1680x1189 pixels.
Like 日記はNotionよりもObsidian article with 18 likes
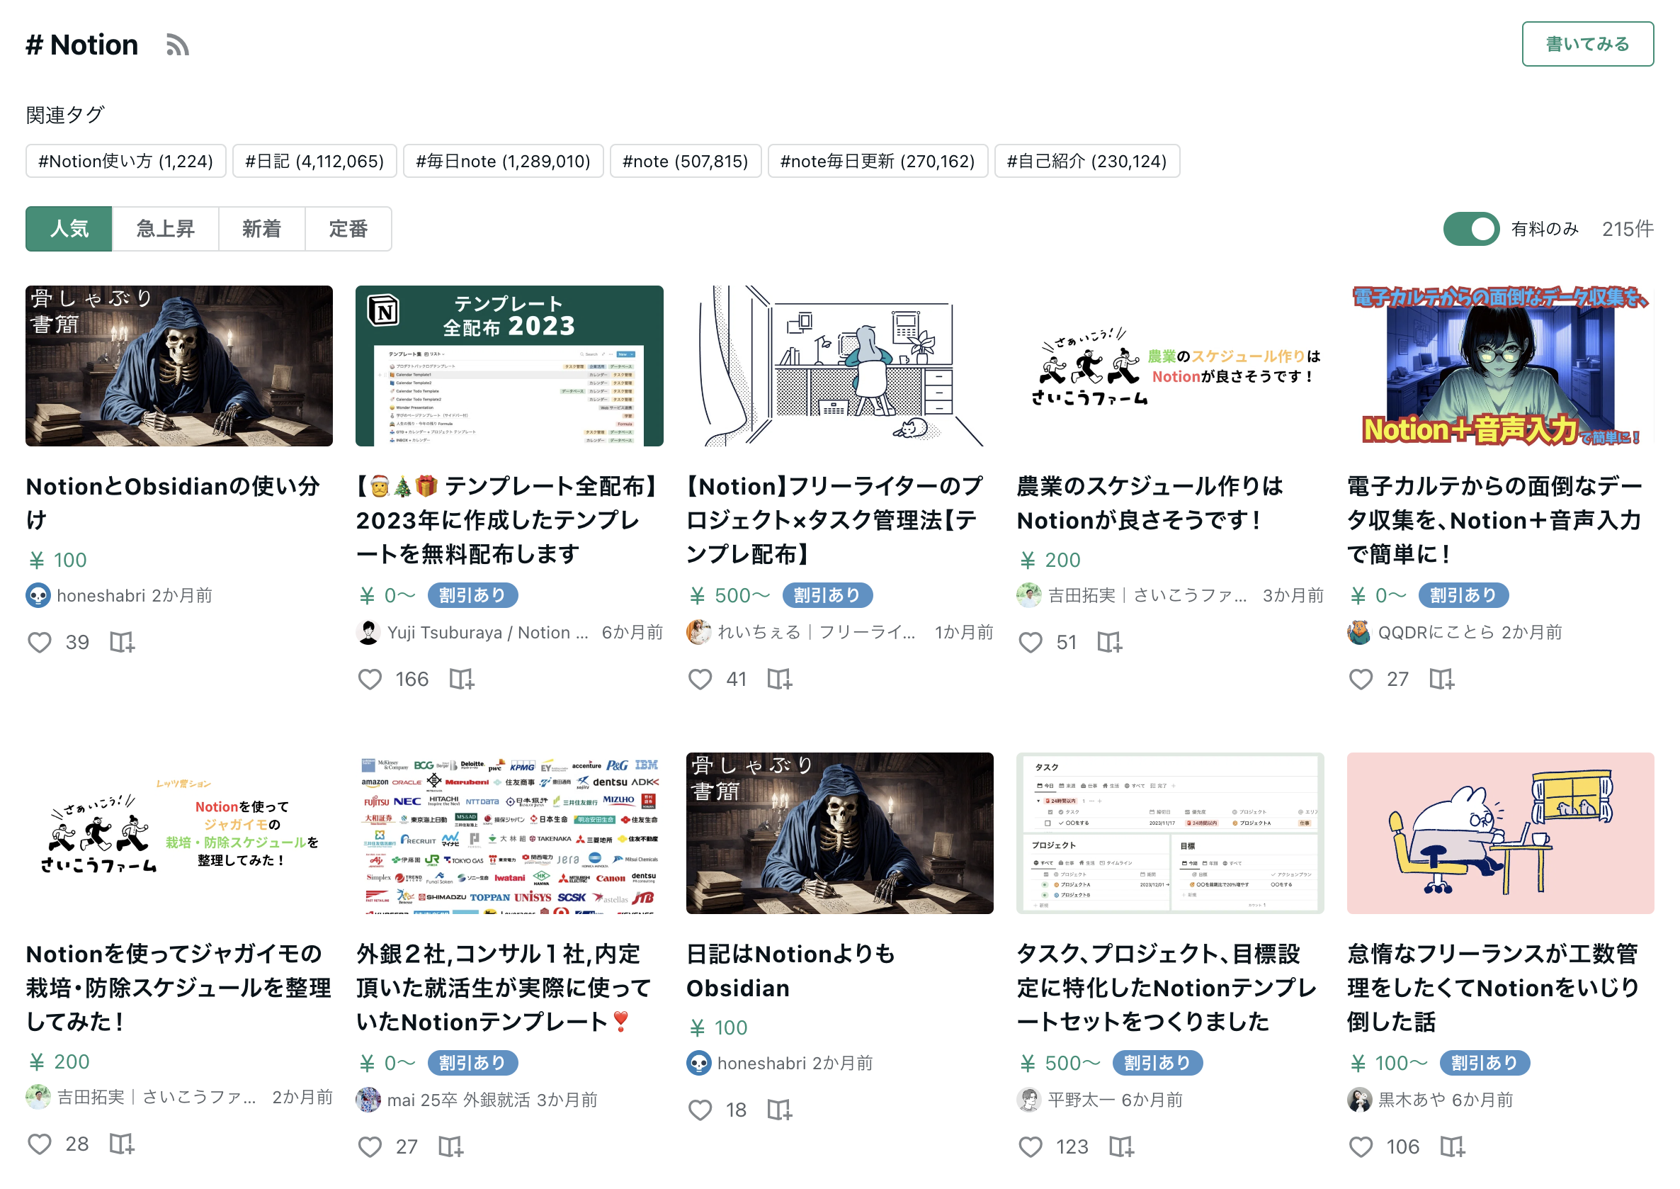click(700, 1109)
